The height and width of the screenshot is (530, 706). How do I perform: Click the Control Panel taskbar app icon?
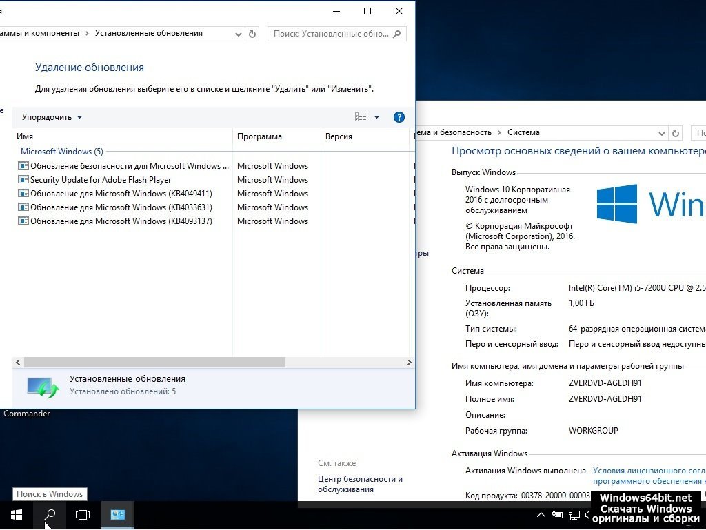tap(117, 515)
